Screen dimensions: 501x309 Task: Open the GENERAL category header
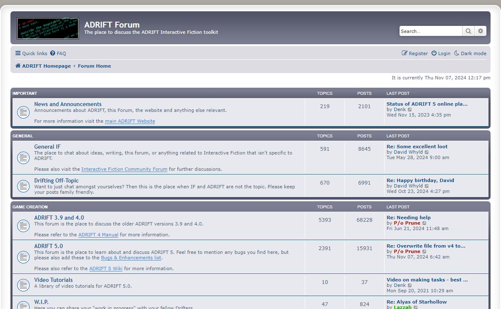click(x=23, y=136)
